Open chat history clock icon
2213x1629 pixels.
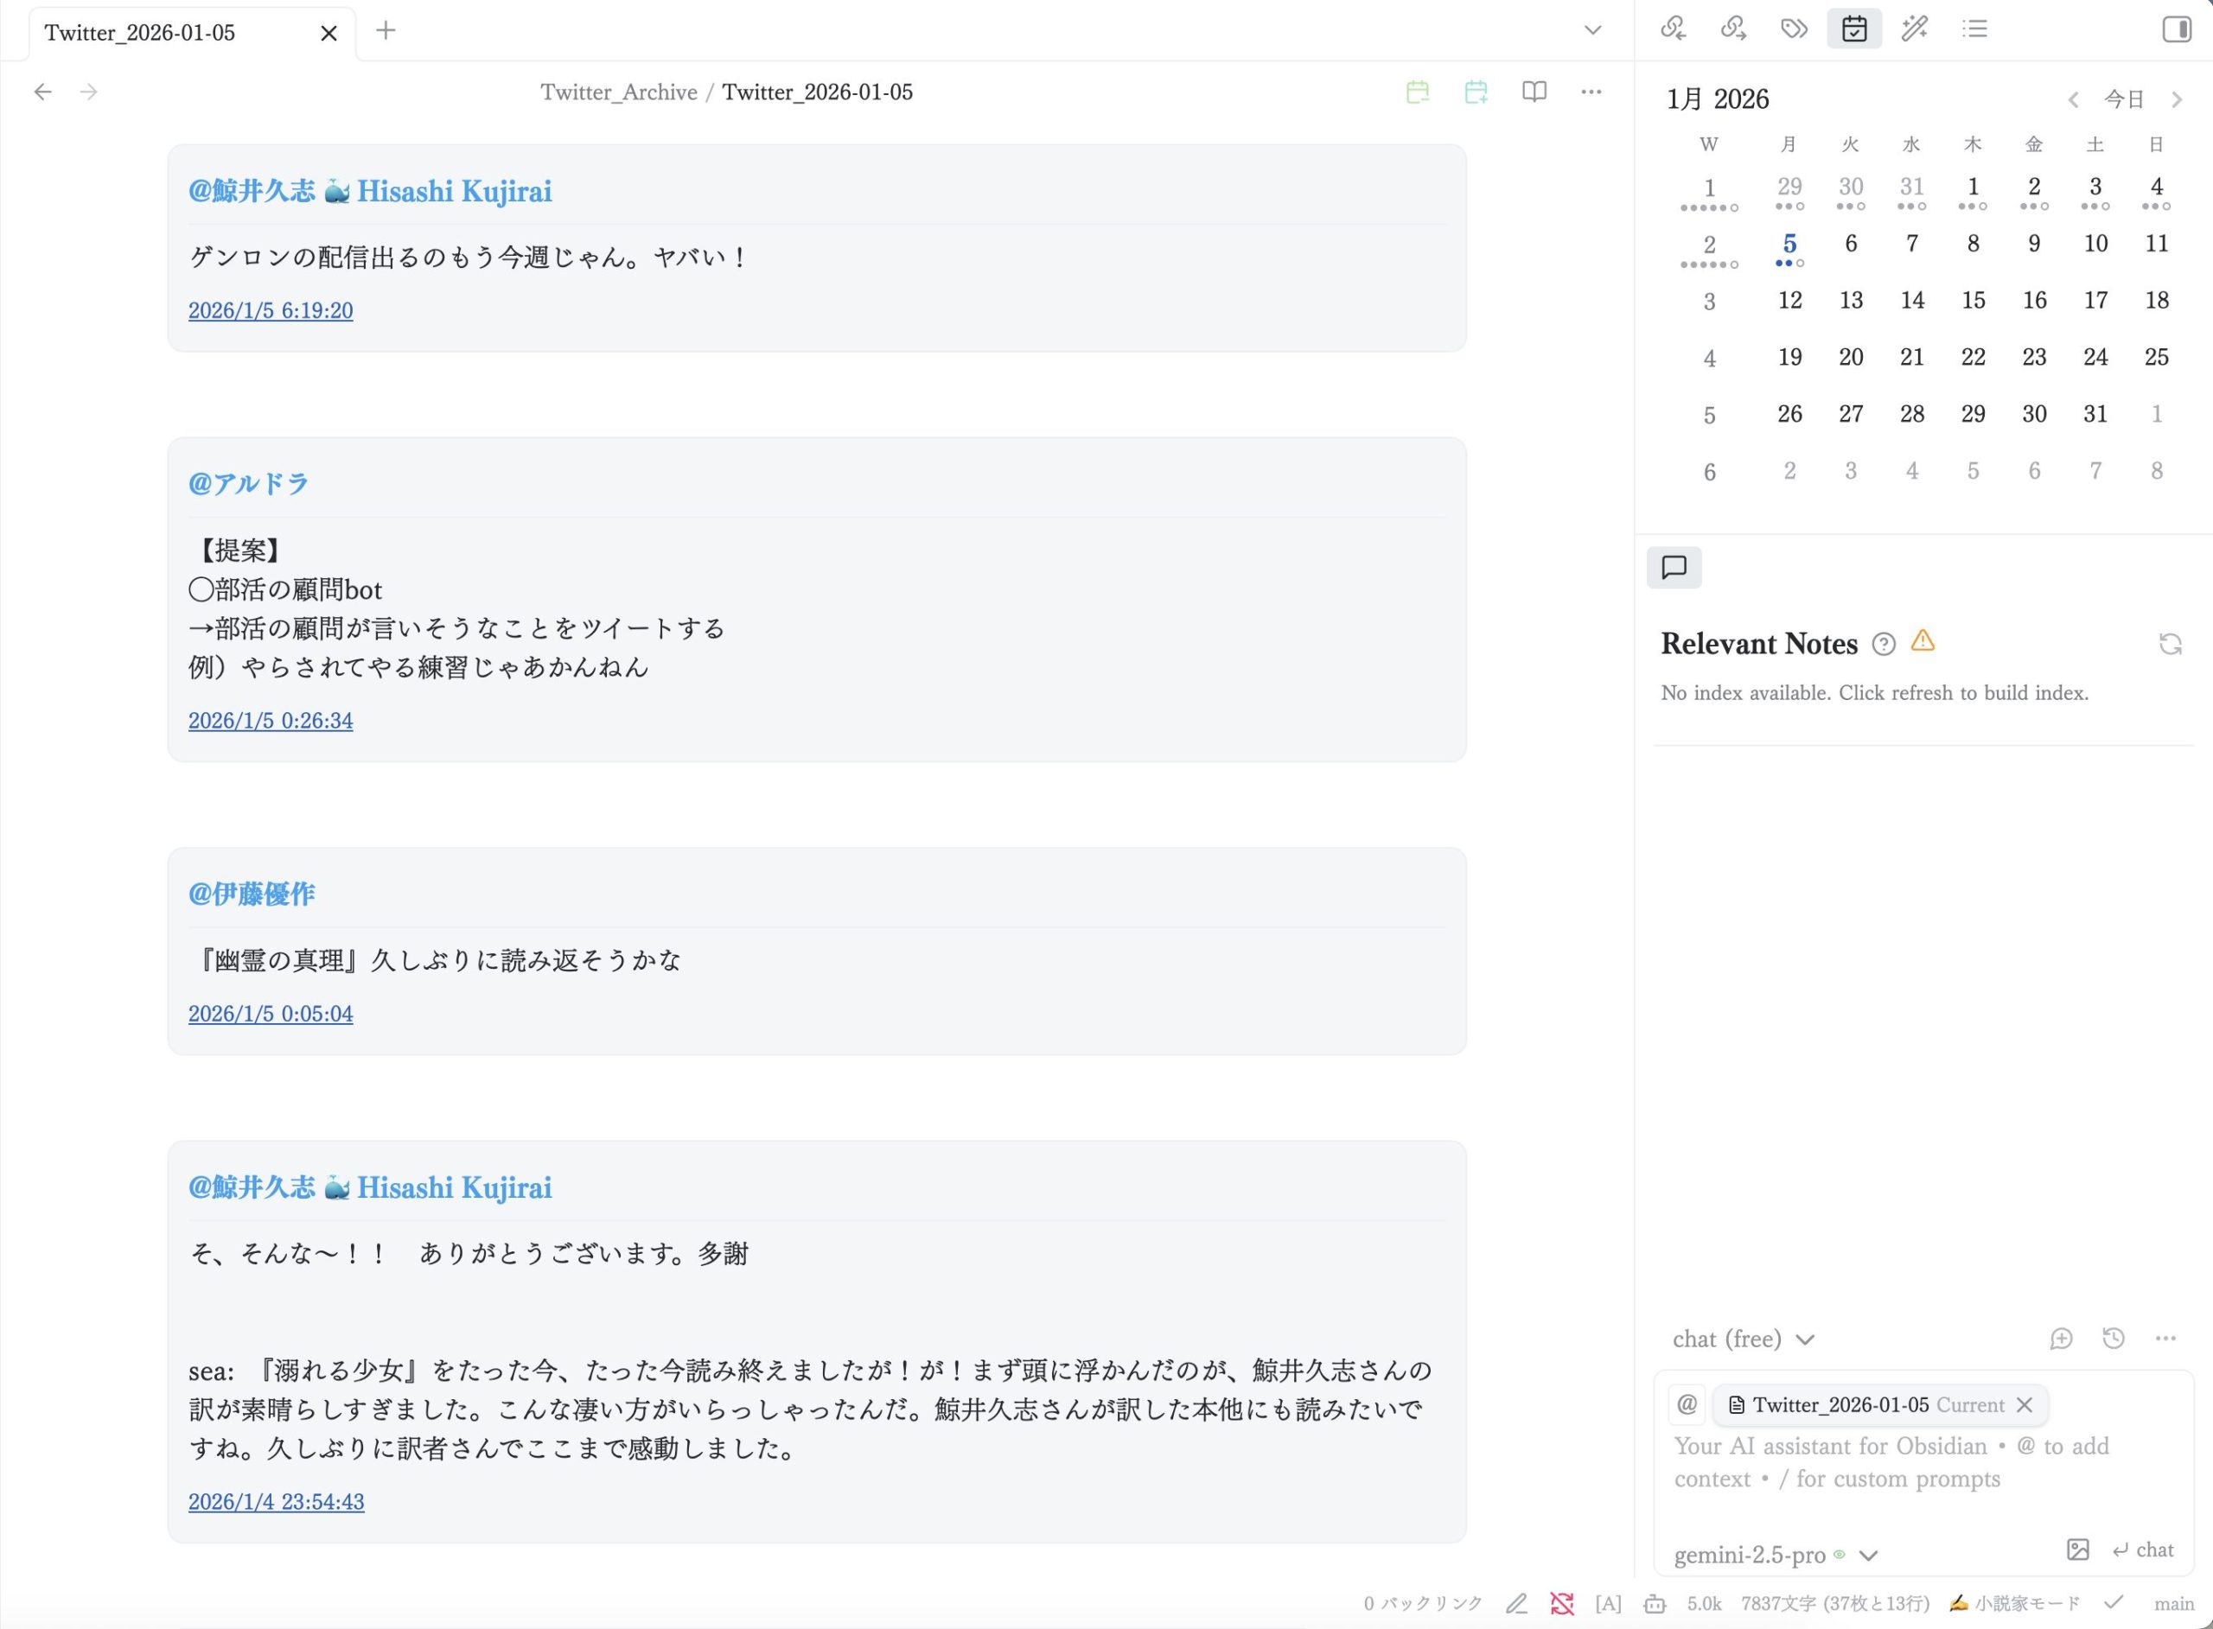[2113, 1338]
